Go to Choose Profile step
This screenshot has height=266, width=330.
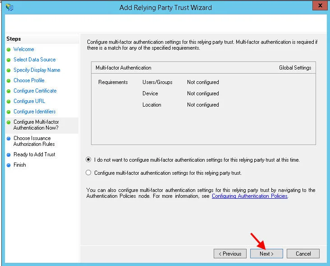29,80
